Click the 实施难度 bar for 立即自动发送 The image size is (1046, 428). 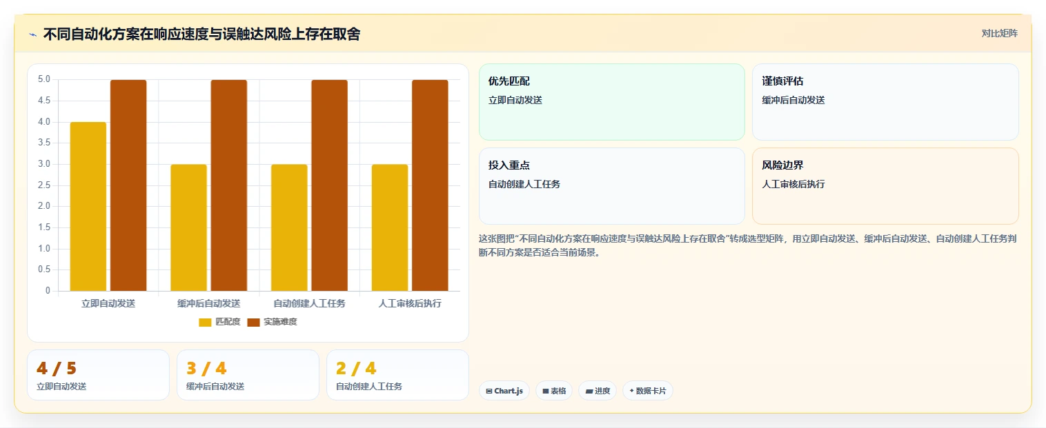pos(128,185)
